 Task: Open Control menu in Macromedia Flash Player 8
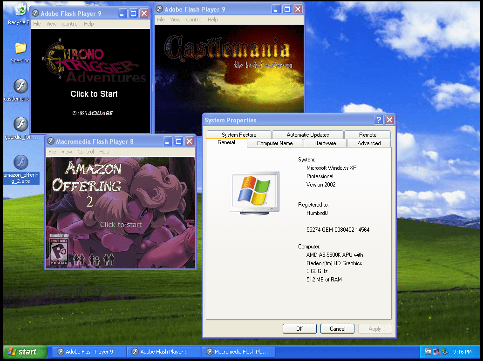click(86, 152)
